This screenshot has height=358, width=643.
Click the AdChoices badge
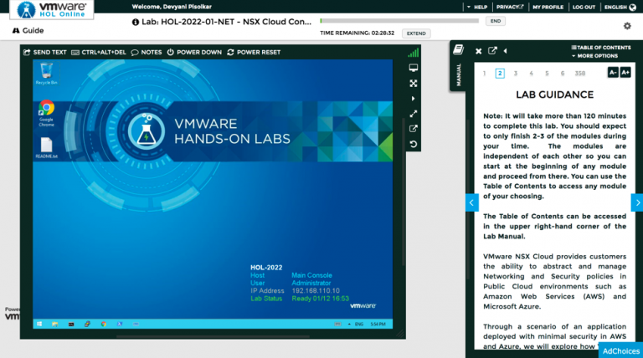click(621, 350)
